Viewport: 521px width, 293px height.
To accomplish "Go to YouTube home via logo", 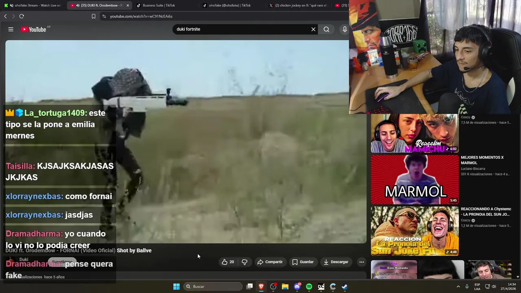I will pos(33,29).
